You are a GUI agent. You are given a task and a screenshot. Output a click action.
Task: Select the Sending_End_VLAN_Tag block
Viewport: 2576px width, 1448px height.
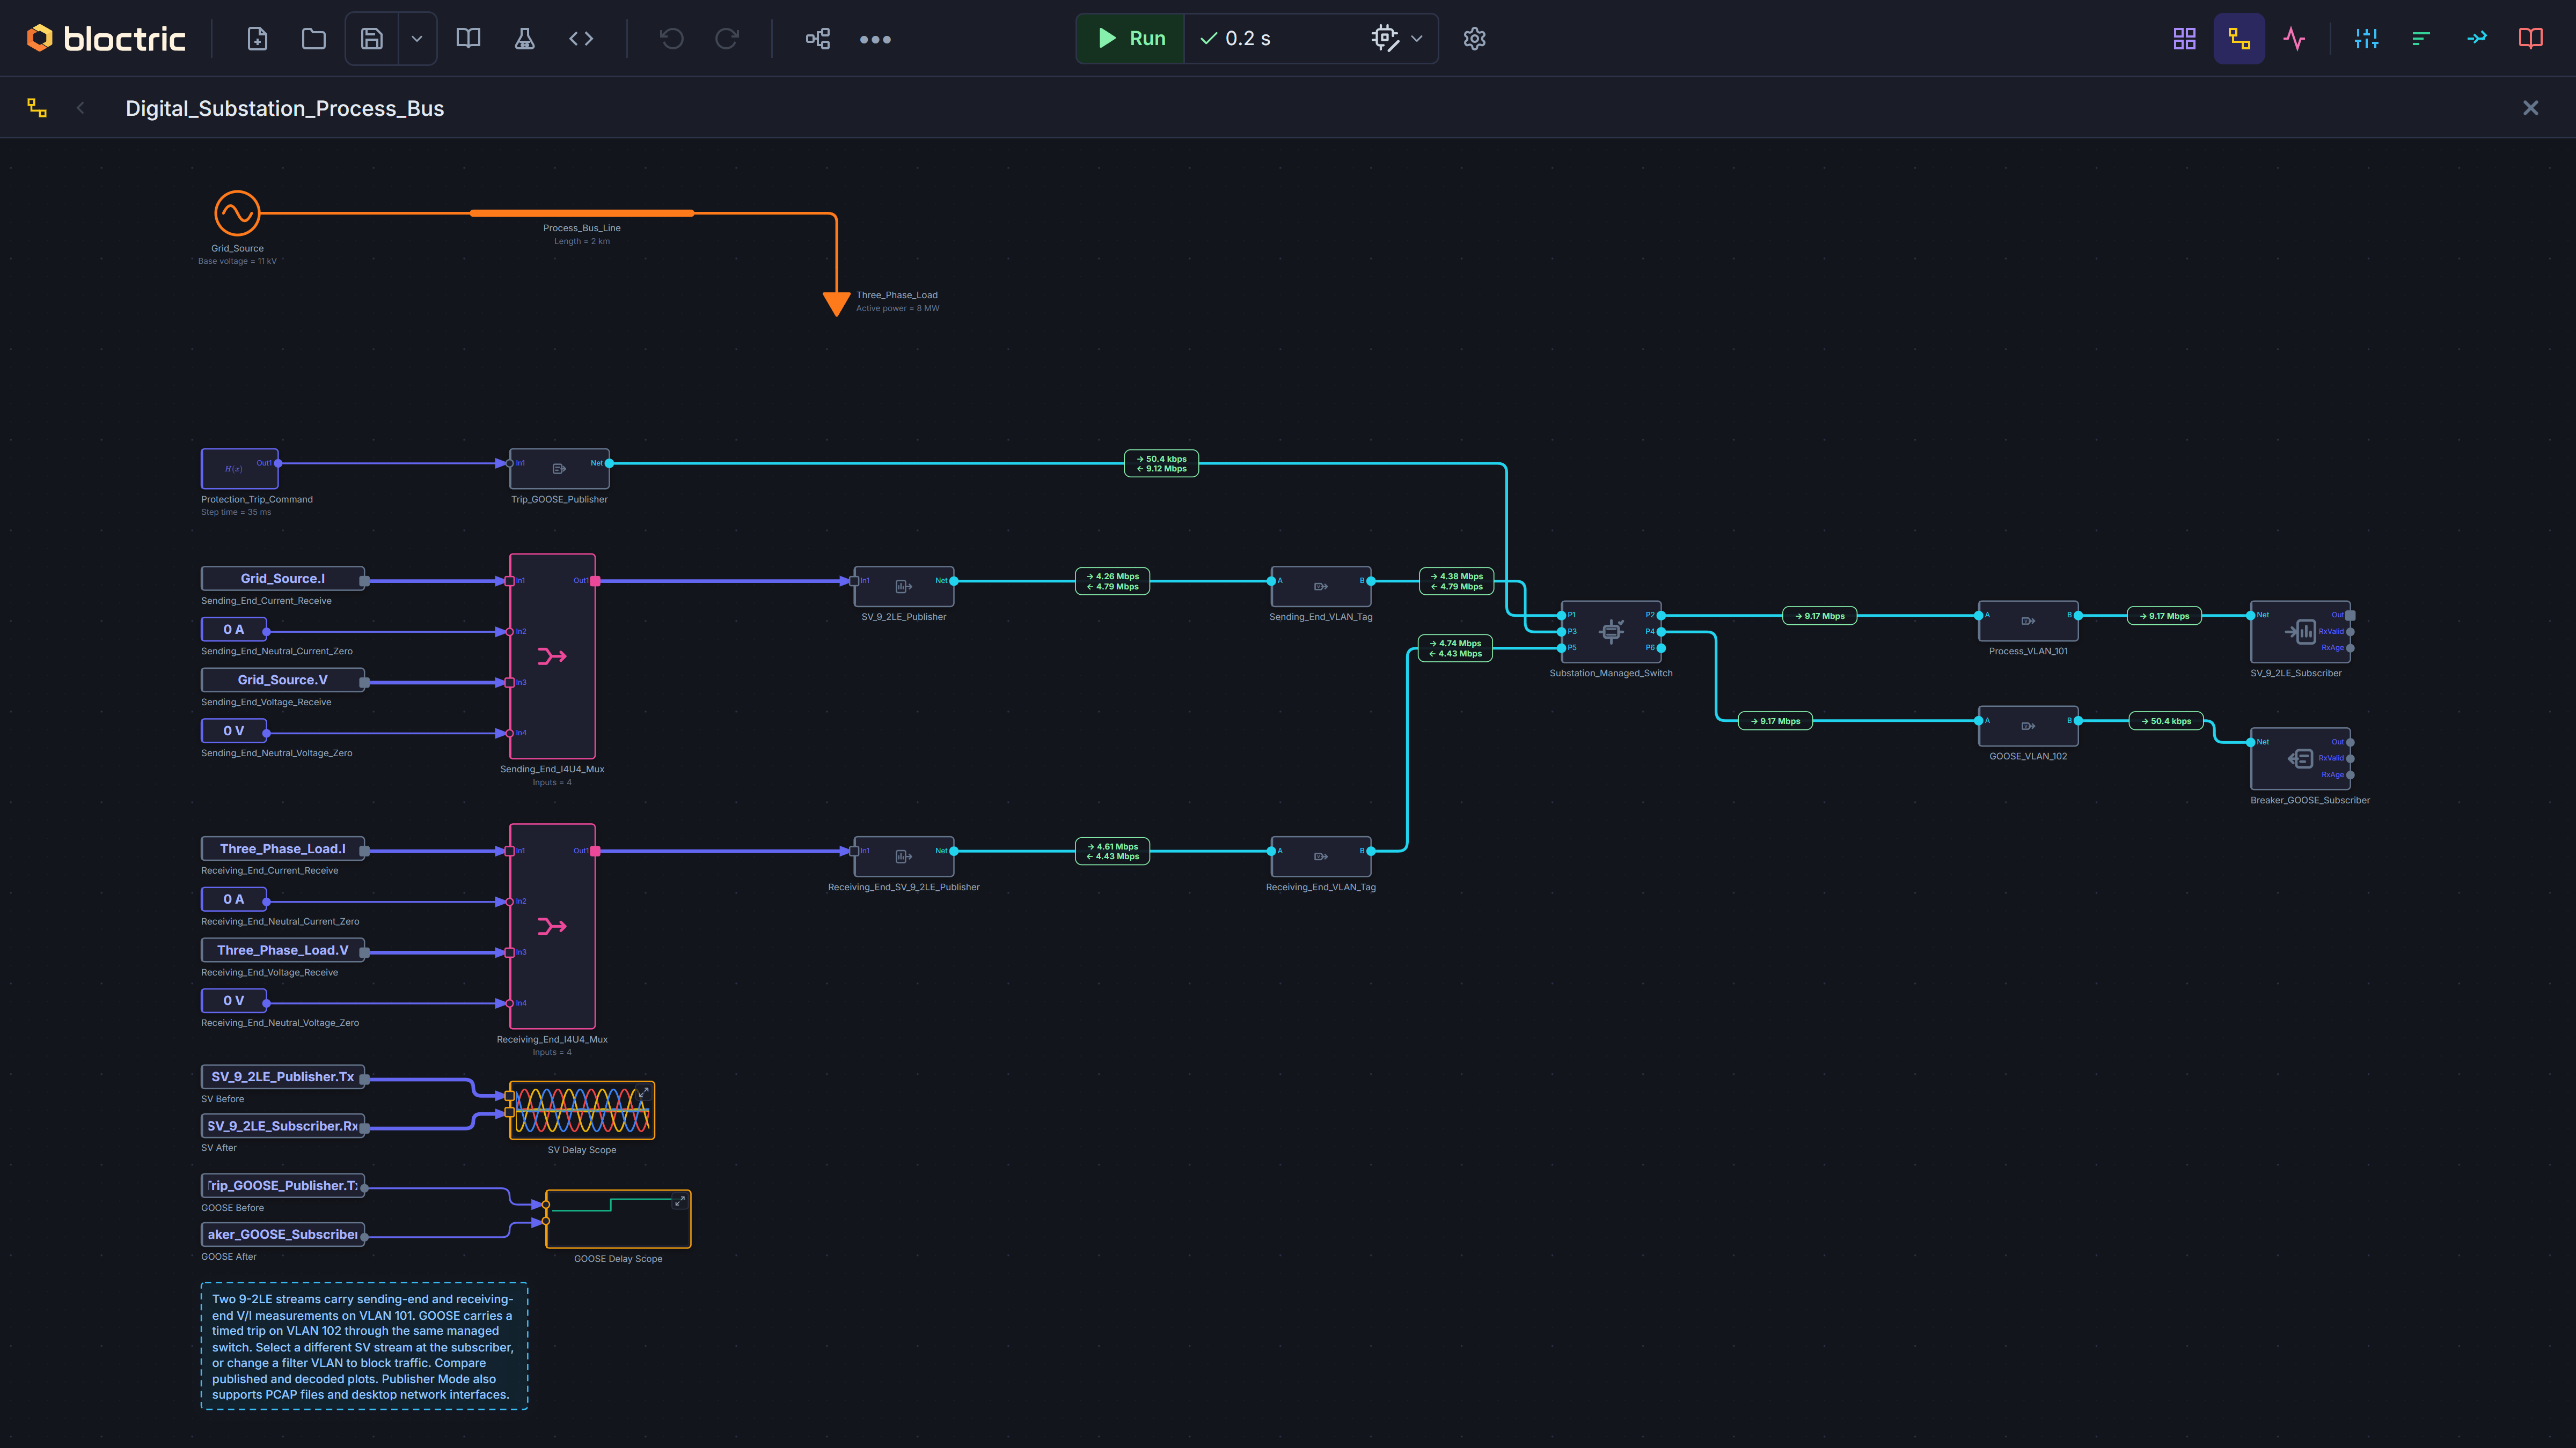click(1320, 587)
